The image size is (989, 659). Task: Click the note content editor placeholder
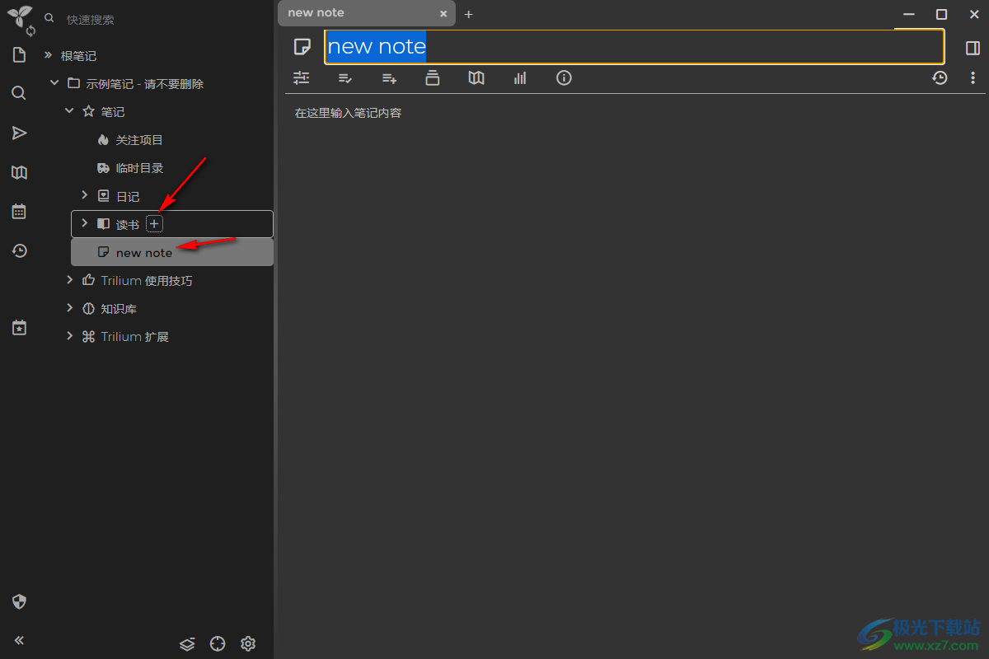[349, 113]
